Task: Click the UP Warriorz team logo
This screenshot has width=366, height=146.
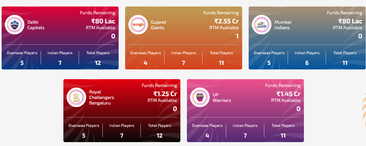Action: pyautogui.click(x=200, y=97)
